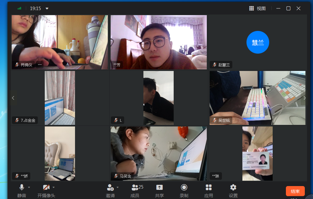
Task: Toggle 静音 microphone mute
Action: point(22,188)
